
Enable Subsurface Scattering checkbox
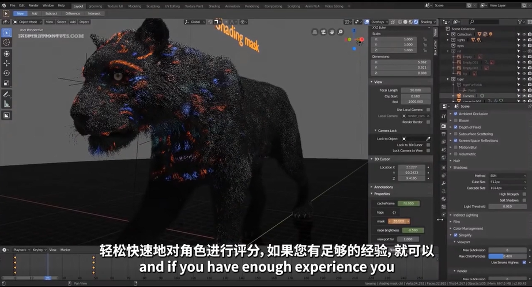tap(456, 134)
